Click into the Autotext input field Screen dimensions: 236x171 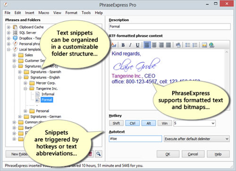(135, 139)
